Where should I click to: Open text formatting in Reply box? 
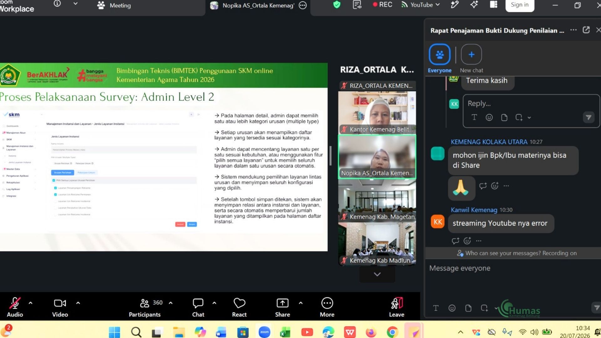tap(474, 117)
